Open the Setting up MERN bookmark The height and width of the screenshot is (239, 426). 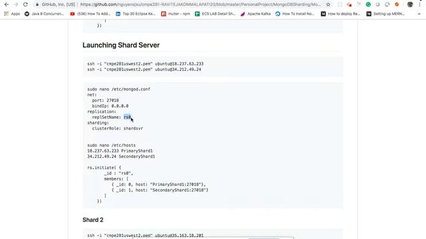pos(385,14)
